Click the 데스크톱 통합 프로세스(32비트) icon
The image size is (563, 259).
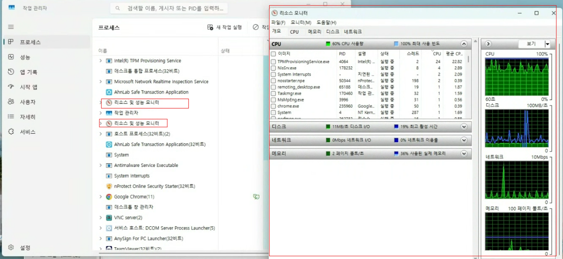click(x=109, y=71)
